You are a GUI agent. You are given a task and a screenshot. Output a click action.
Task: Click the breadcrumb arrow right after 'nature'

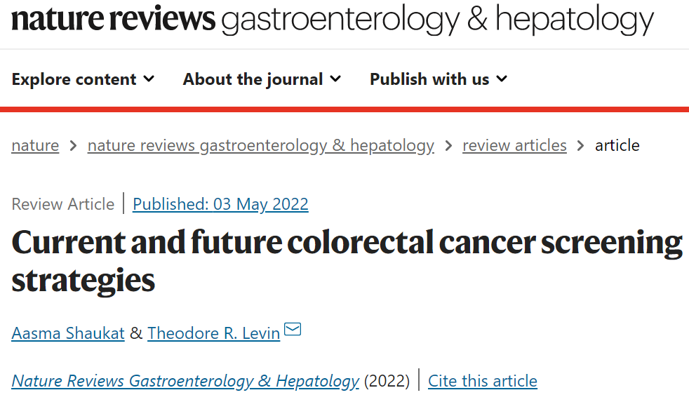(73, 146)
